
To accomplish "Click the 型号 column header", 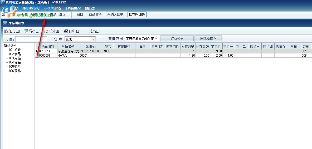I will [x=108, y=46].
